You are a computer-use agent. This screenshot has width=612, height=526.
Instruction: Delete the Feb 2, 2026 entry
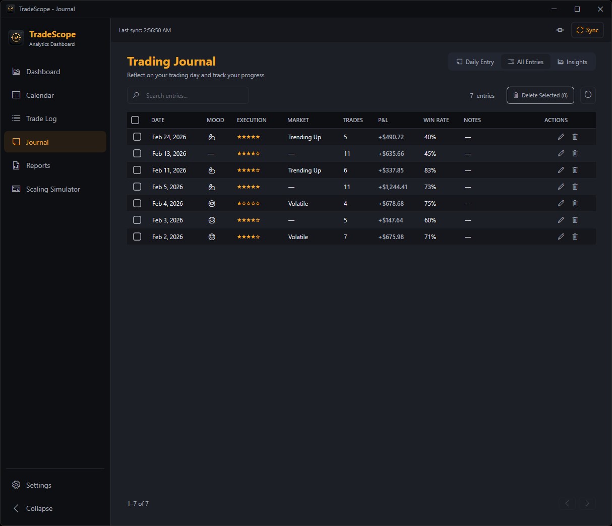pyautogui.click(x=575, y=237)
